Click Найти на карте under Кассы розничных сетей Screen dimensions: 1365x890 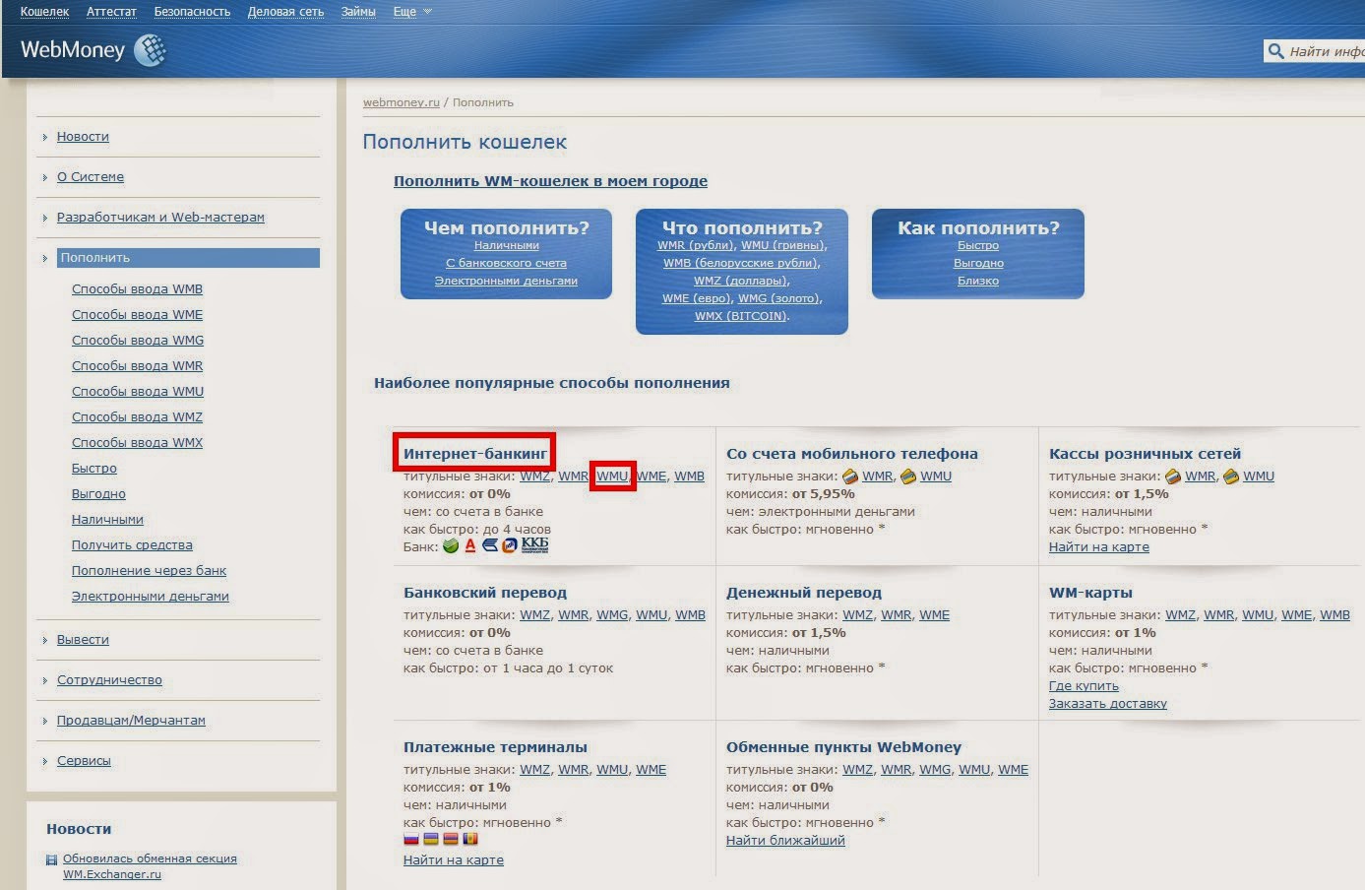(x=1099, y=547)
